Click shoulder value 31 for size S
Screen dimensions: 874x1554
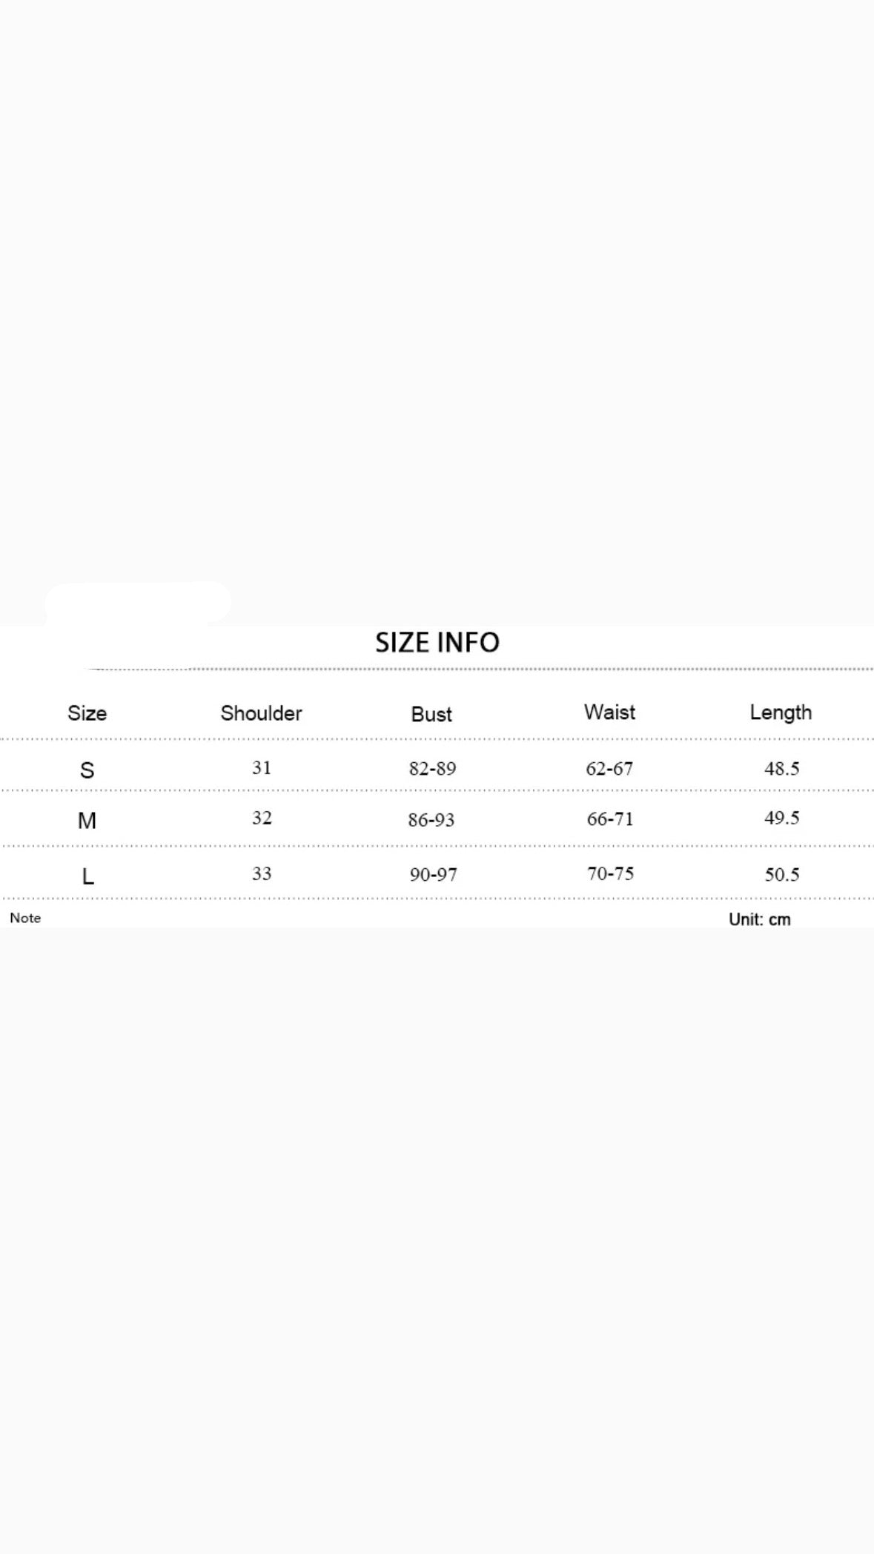pyautogui.click(x=262, y=767)
